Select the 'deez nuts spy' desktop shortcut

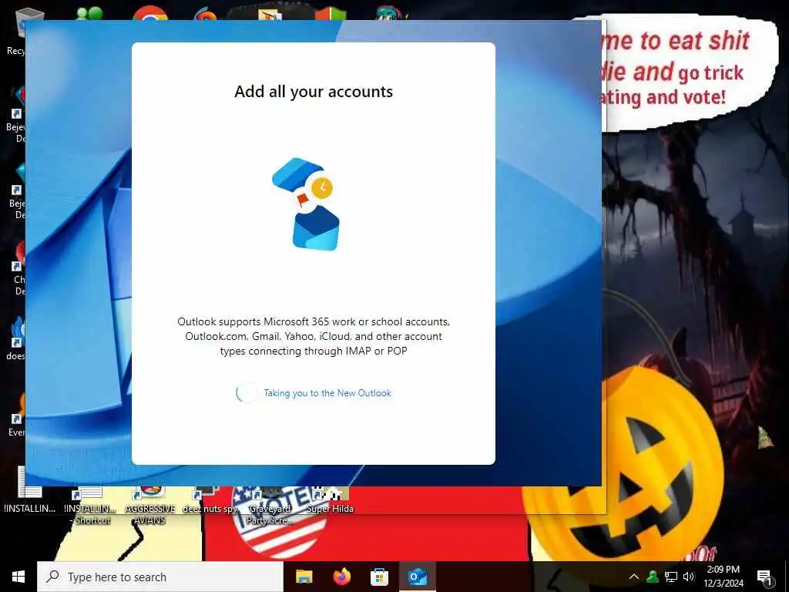point(210,500)
